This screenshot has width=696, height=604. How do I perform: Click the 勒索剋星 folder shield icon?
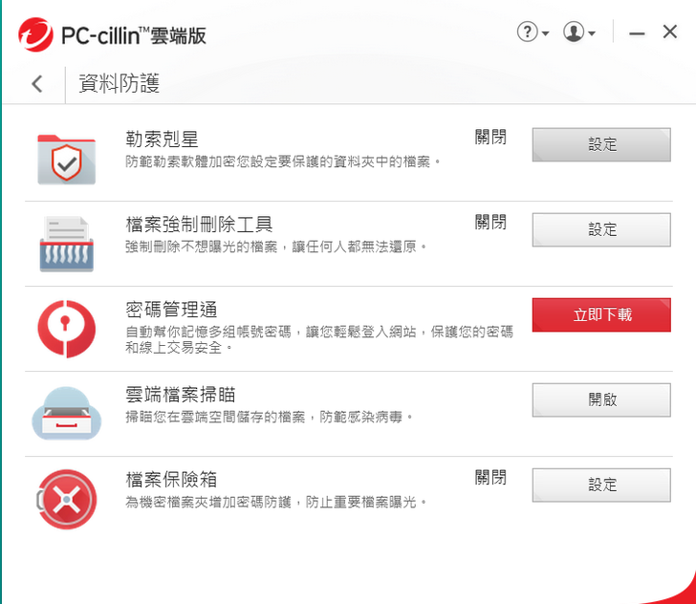pos(67,160)
